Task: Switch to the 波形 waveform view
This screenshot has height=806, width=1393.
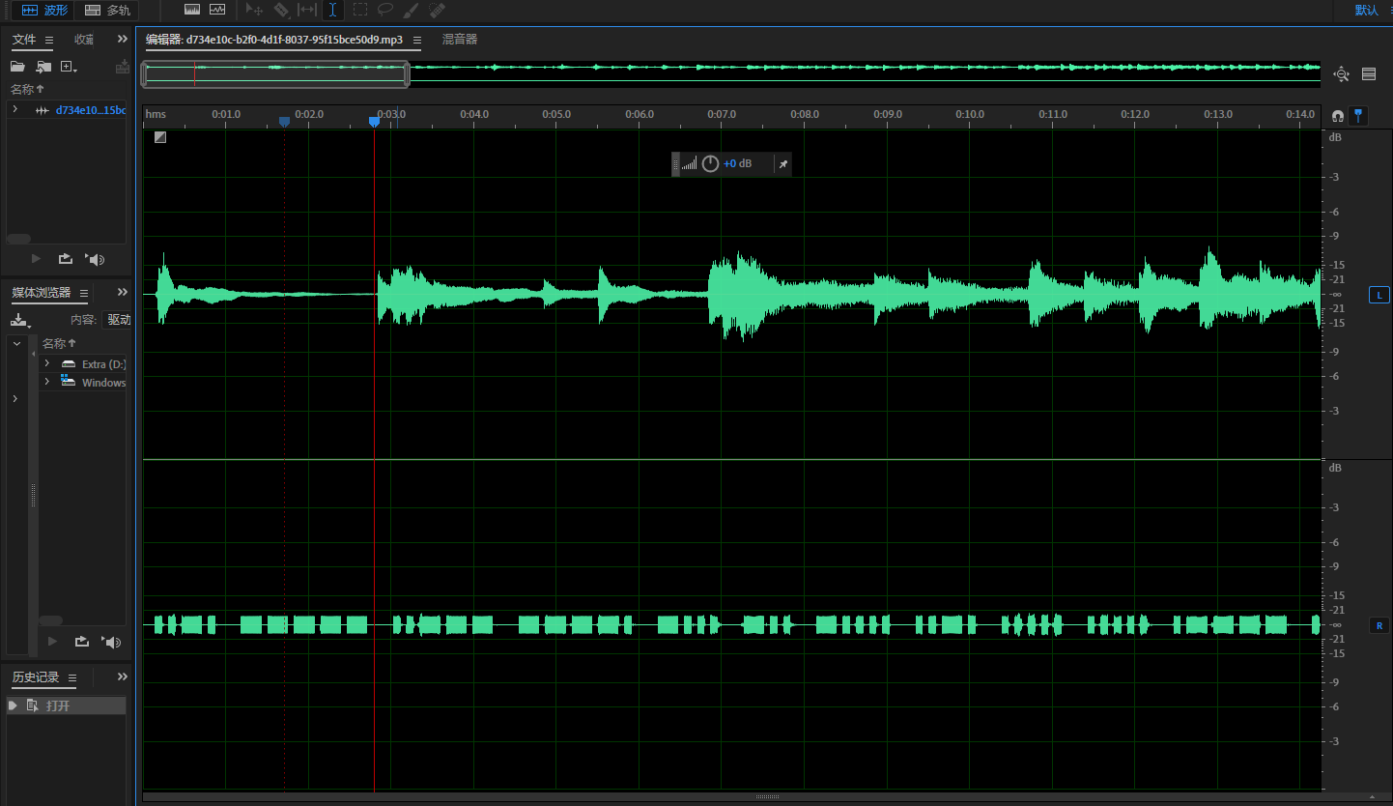Action: pyautogui.click(x=44, y=10)
